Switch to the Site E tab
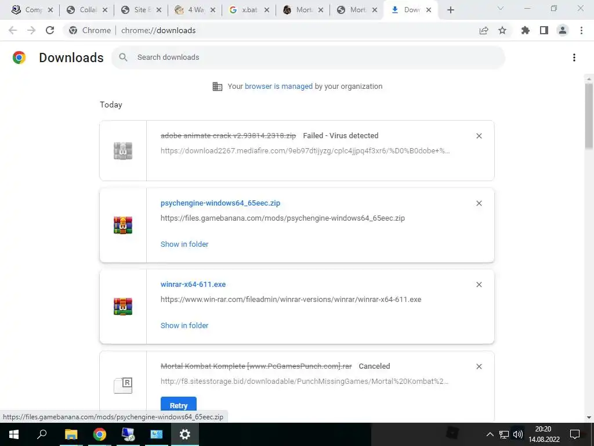This screenshot has height=446, width=594. pos(140,10)
